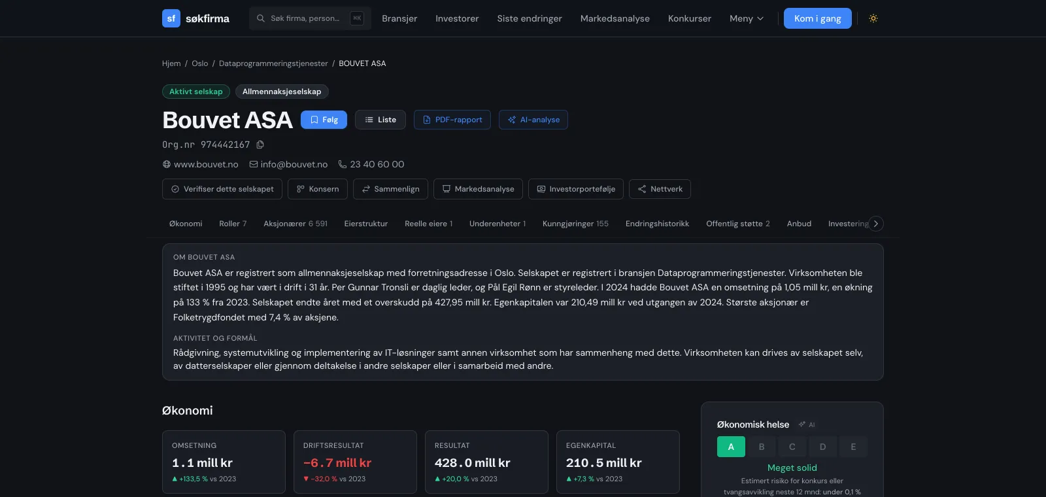Go to Oslo breadcrumb

[200, 63]
